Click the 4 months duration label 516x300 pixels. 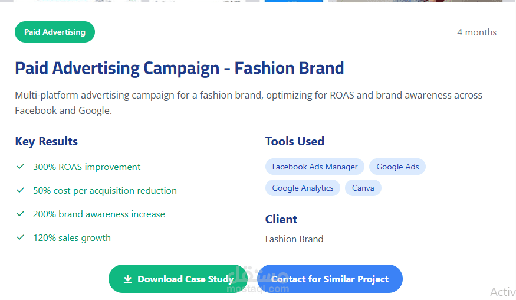476,32
